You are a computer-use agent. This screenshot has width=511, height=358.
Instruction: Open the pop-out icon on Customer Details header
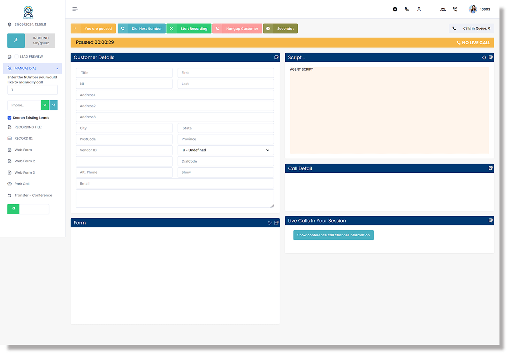click(276, 57)
